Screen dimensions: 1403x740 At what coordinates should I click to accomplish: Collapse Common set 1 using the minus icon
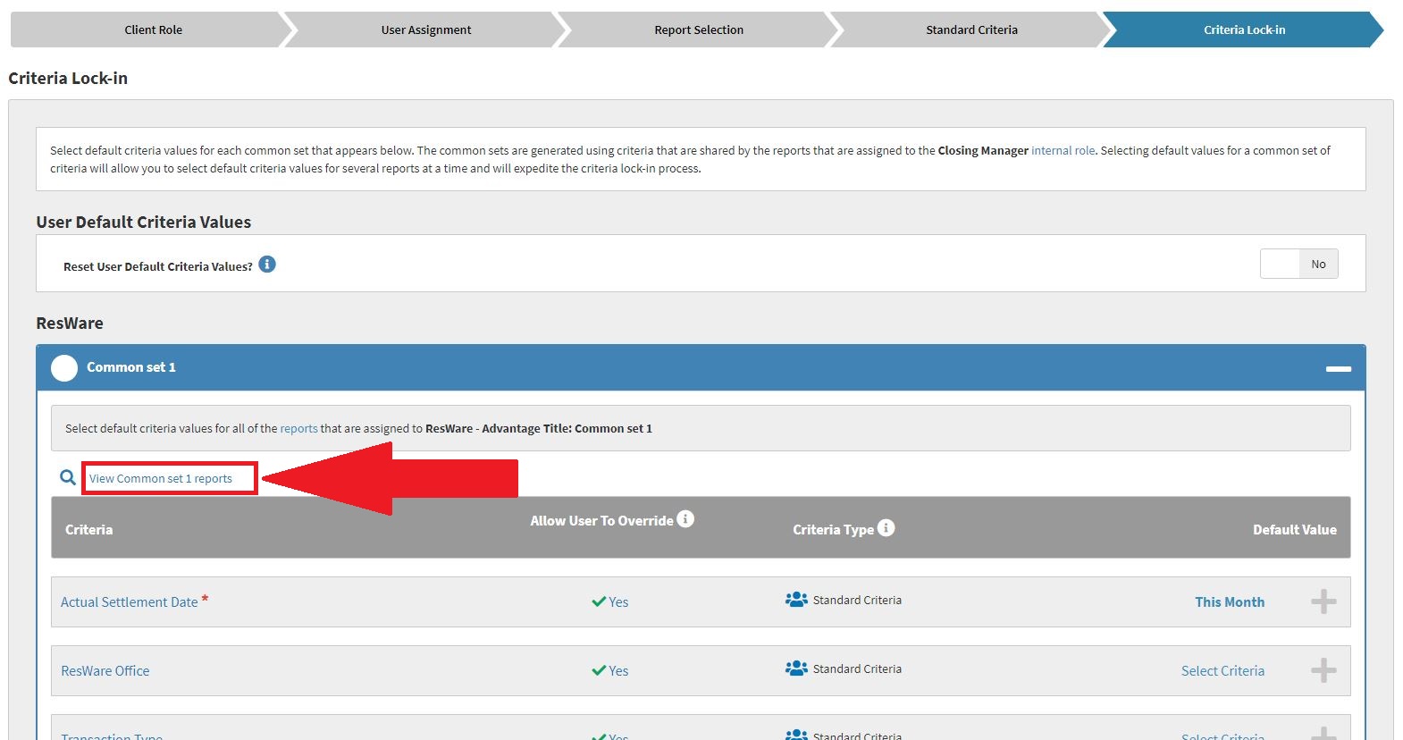[x=1338, y=368]
